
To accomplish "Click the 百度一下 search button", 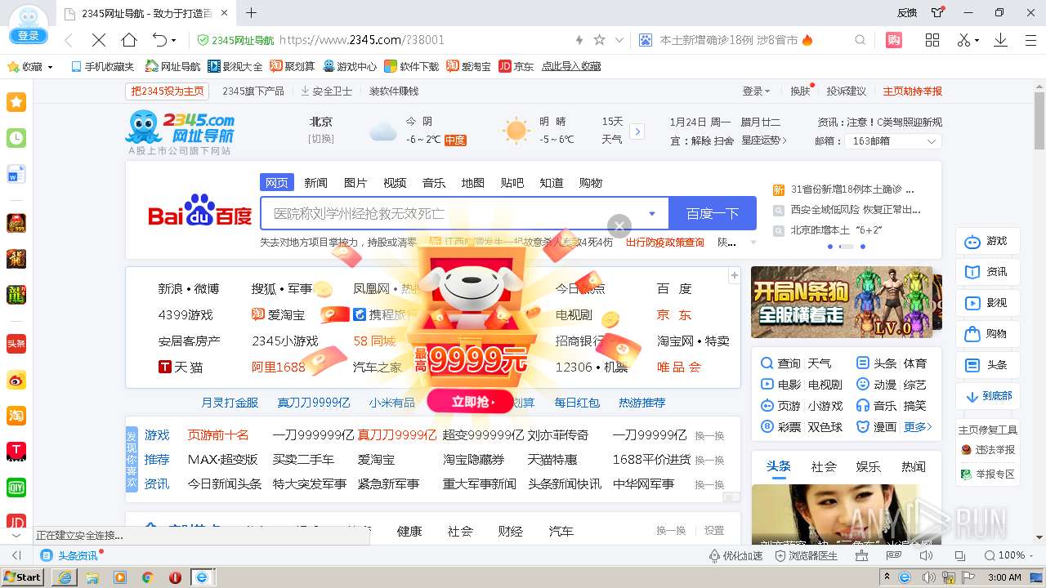I will 713,214.
